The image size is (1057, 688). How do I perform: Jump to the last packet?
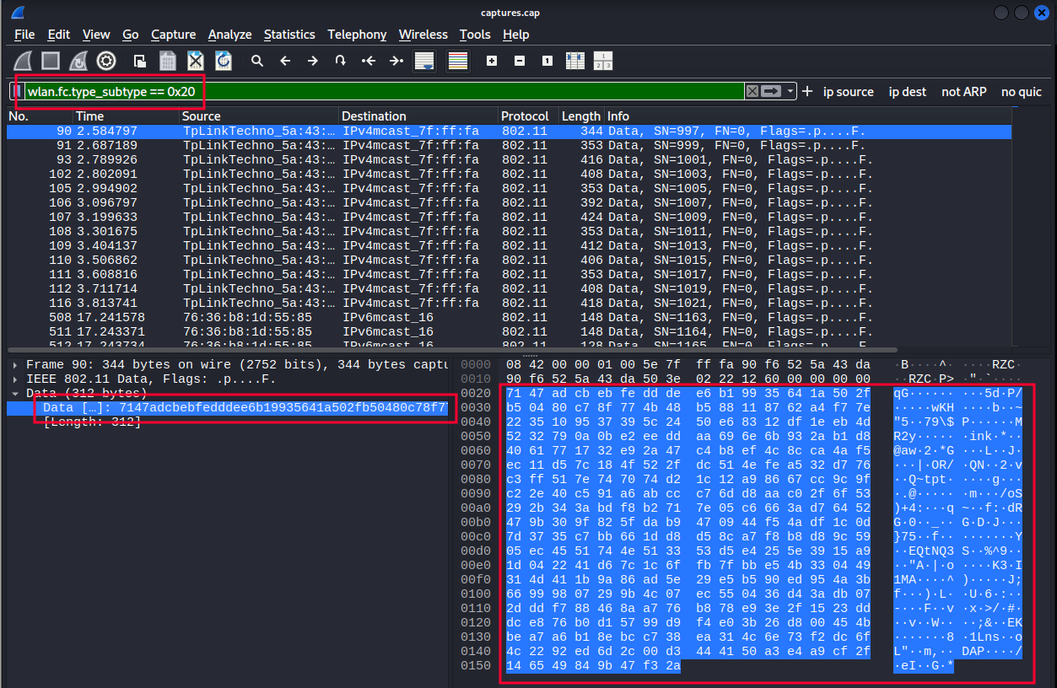(396, 61)
